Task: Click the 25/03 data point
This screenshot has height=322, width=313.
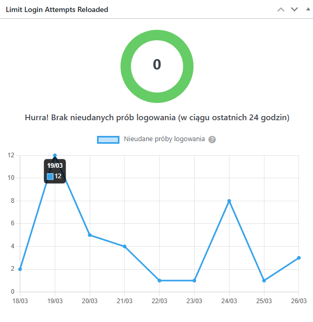Action: 264,281
